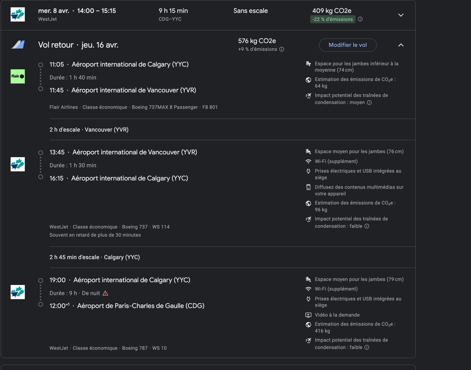Click info icon after condensation impact 'moyen'
This screenshot has width=471, height=370.
[369, 102]
